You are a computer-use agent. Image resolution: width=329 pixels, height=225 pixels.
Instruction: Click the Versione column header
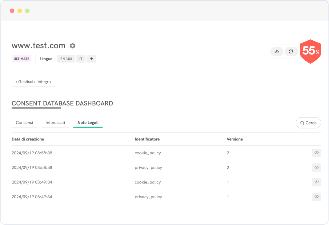[x=235, y=139]
